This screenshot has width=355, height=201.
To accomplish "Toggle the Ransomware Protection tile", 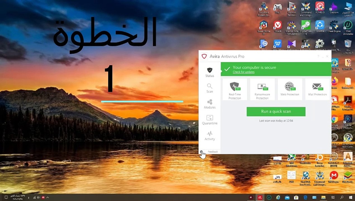I will pyautogui.click(x=262, y=89).
